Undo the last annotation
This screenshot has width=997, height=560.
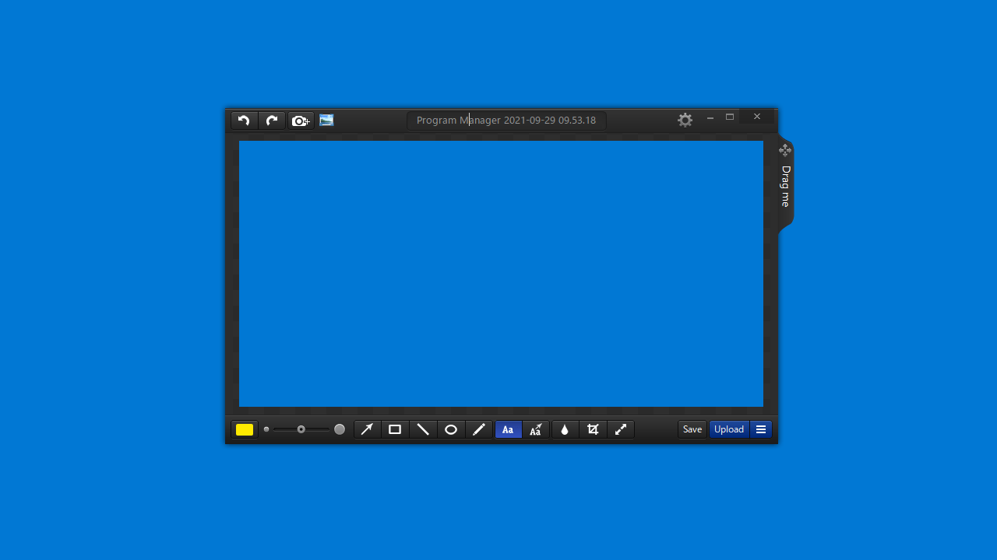[x=244, y=121]
